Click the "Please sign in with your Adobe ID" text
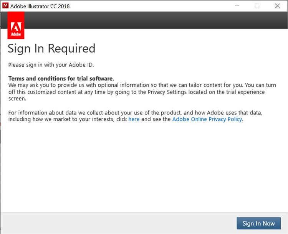The image size is (288, 234). (51, 64)
